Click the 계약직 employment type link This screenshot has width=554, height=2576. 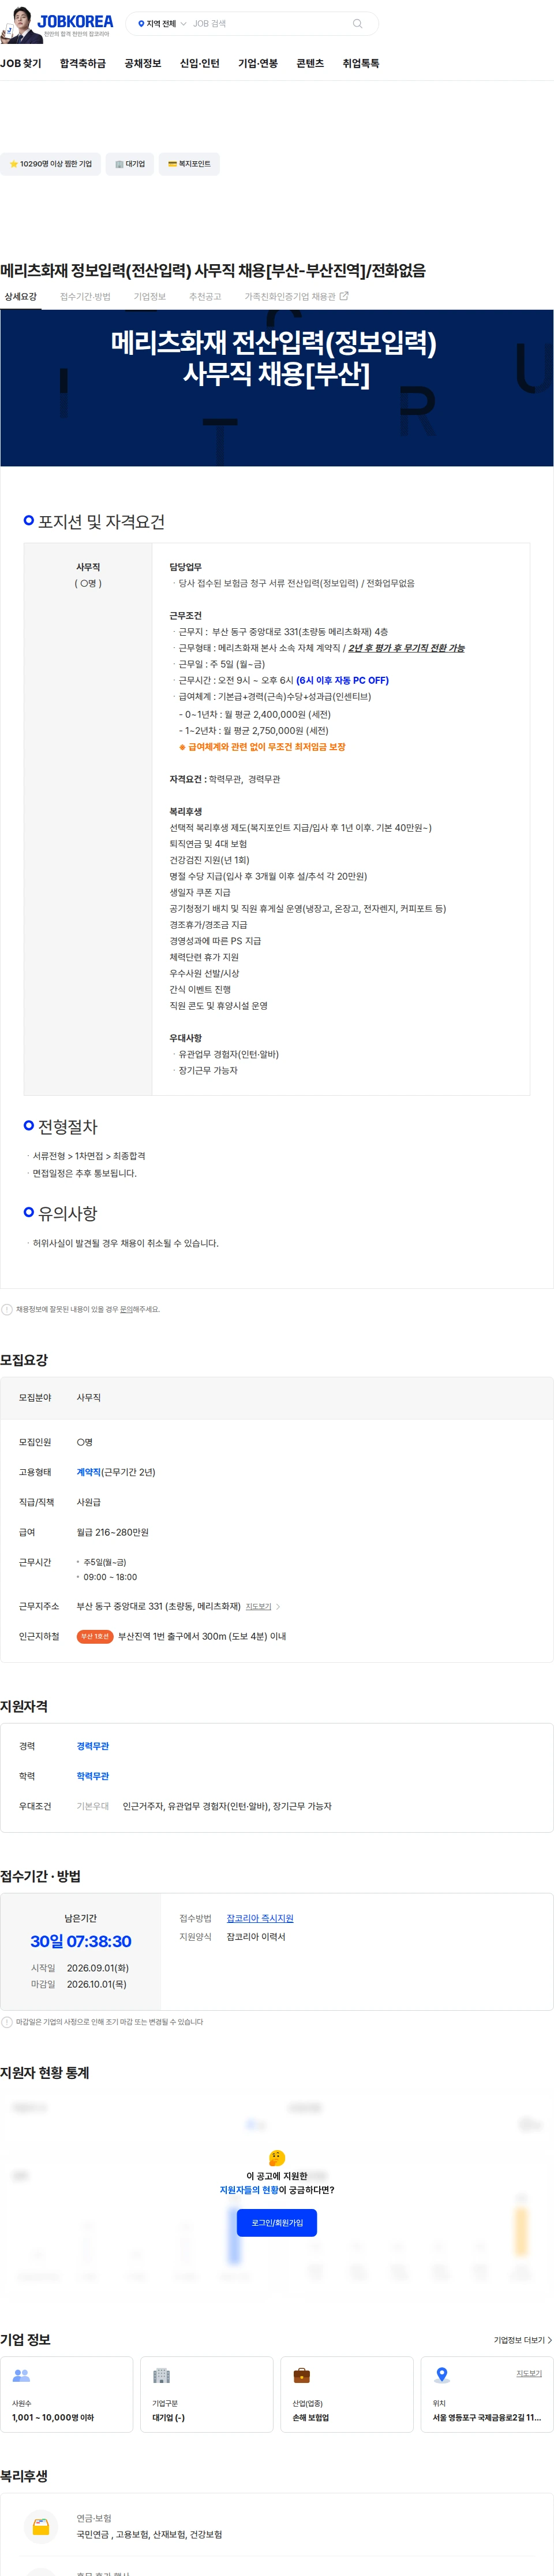pos(89,1472)
